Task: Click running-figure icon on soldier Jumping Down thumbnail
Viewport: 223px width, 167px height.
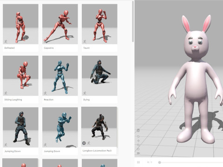Action: (6, 145)
